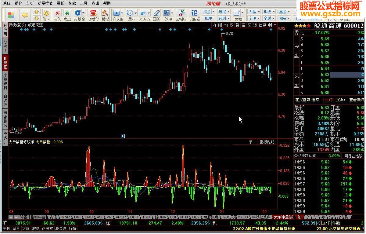Open the 板块 dropdown
Viewport: 366px width, 234px height.
(x=269, y=12)
